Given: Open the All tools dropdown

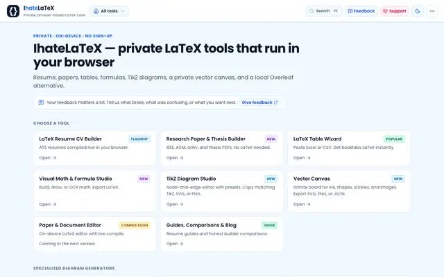Looking at the screenshot, I should (109, 11).
